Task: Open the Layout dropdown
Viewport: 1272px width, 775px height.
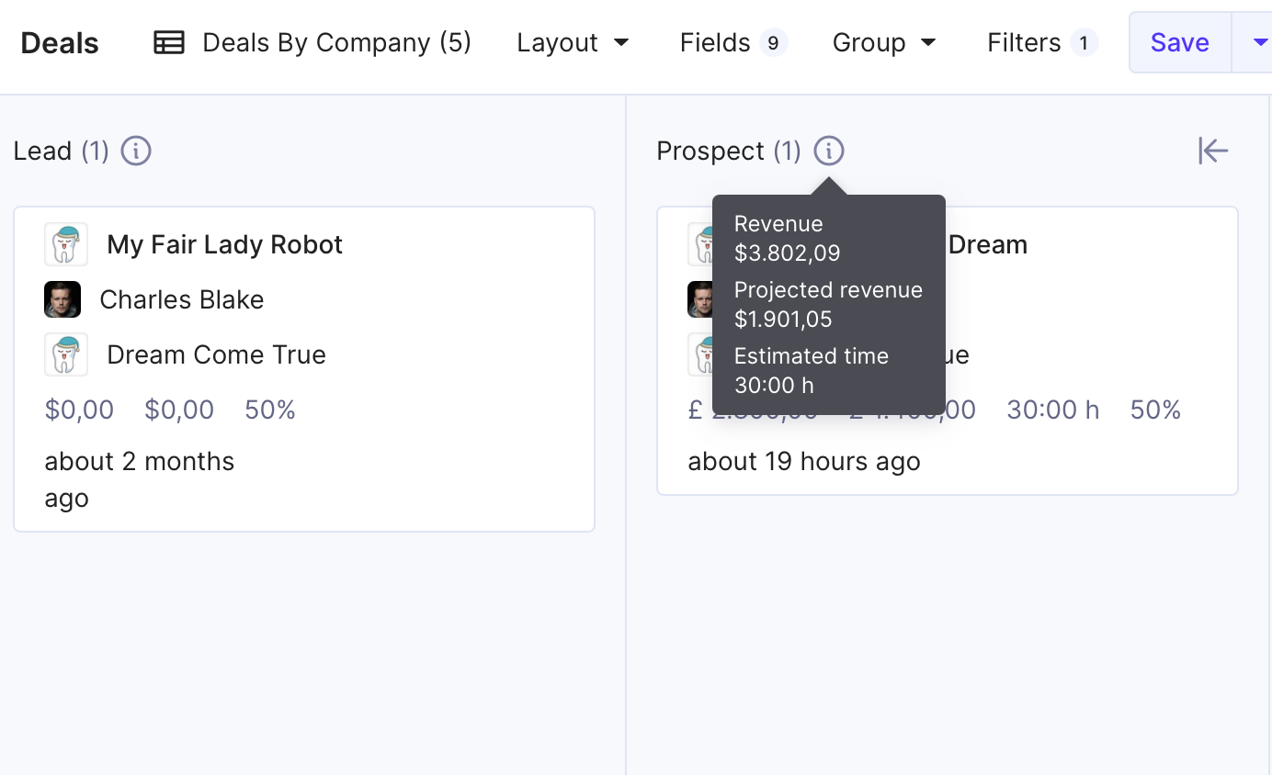Action: click(574, 42)
